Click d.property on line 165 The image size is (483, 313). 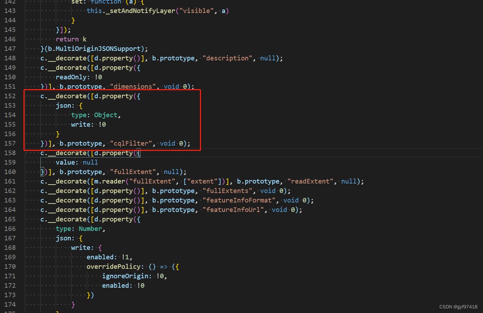[113, 219]
